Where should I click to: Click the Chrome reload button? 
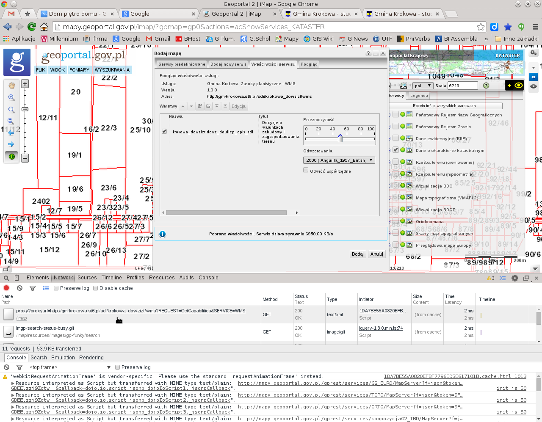(31, 27)
